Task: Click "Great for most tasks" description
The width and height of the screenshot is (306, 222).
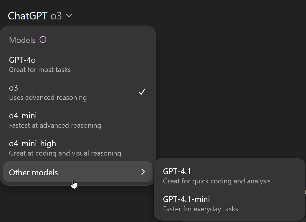Action: pos(40,70)
